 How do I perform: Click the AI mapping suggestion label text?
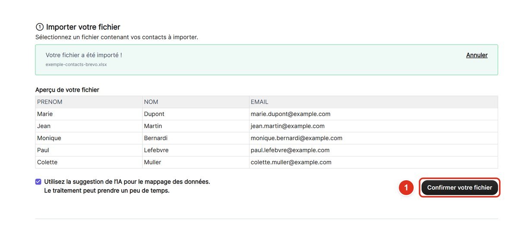coord(127,186)
